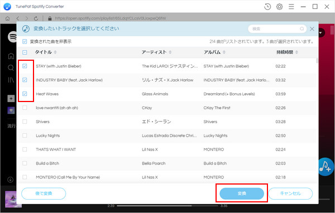The width and height of the screenshot is (335, 213).
Task: Click the search magnifier in dialog
Action: tap(301, 29)
